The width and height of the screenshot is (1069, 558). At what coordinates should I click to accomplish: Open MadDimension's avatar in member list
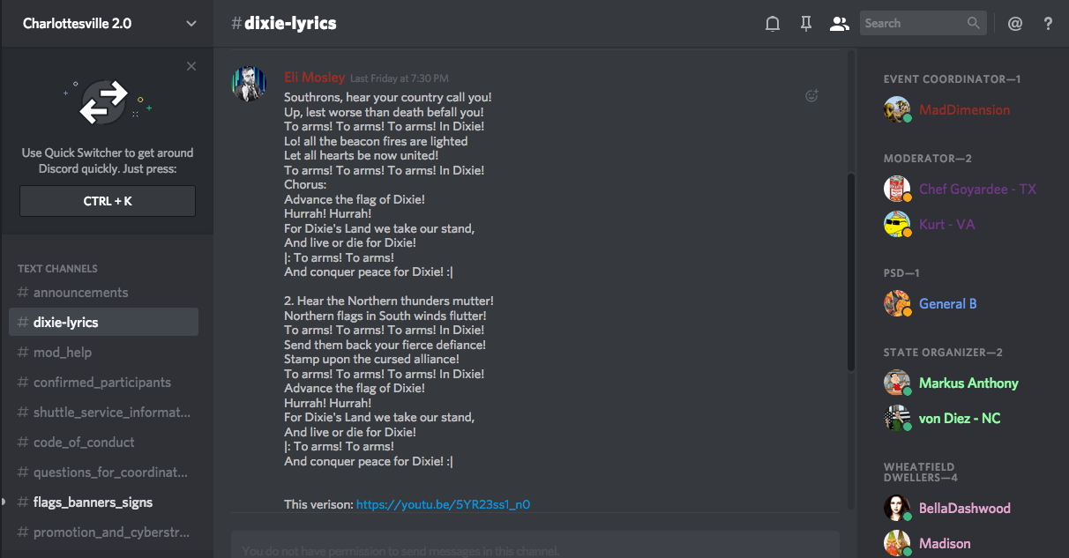(897, 110)
